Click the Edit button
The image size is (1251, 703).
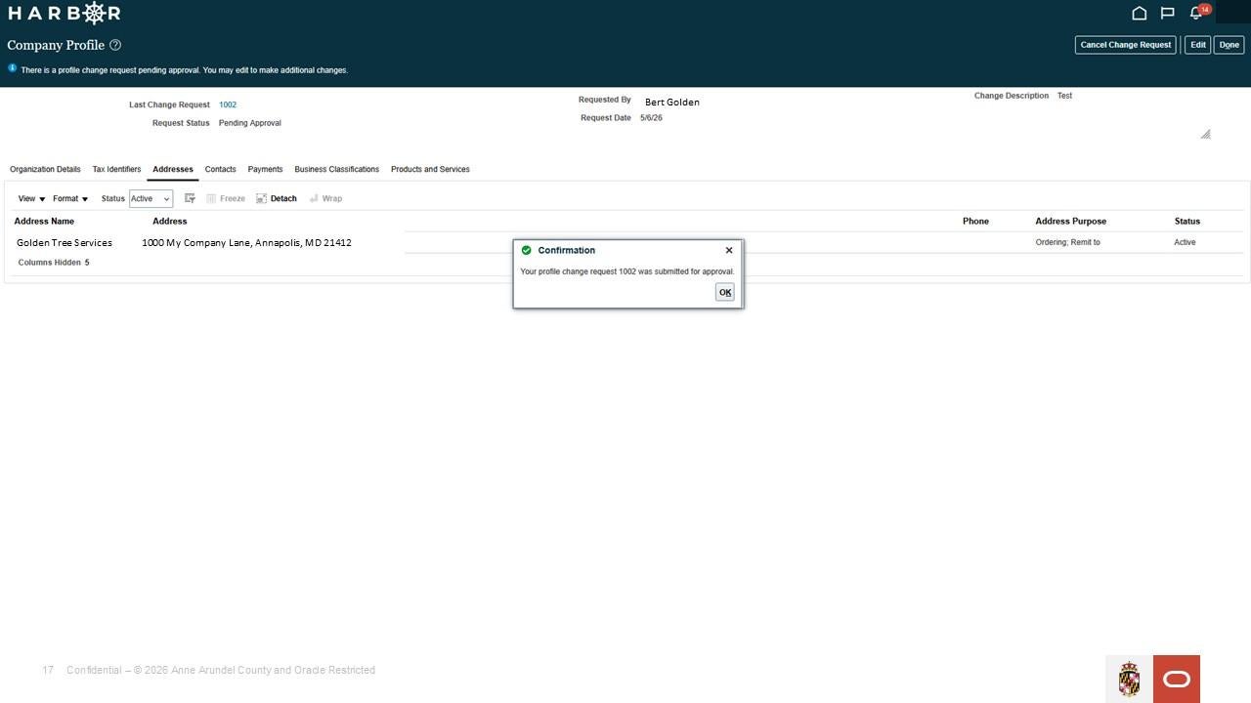pos(1197,45)
